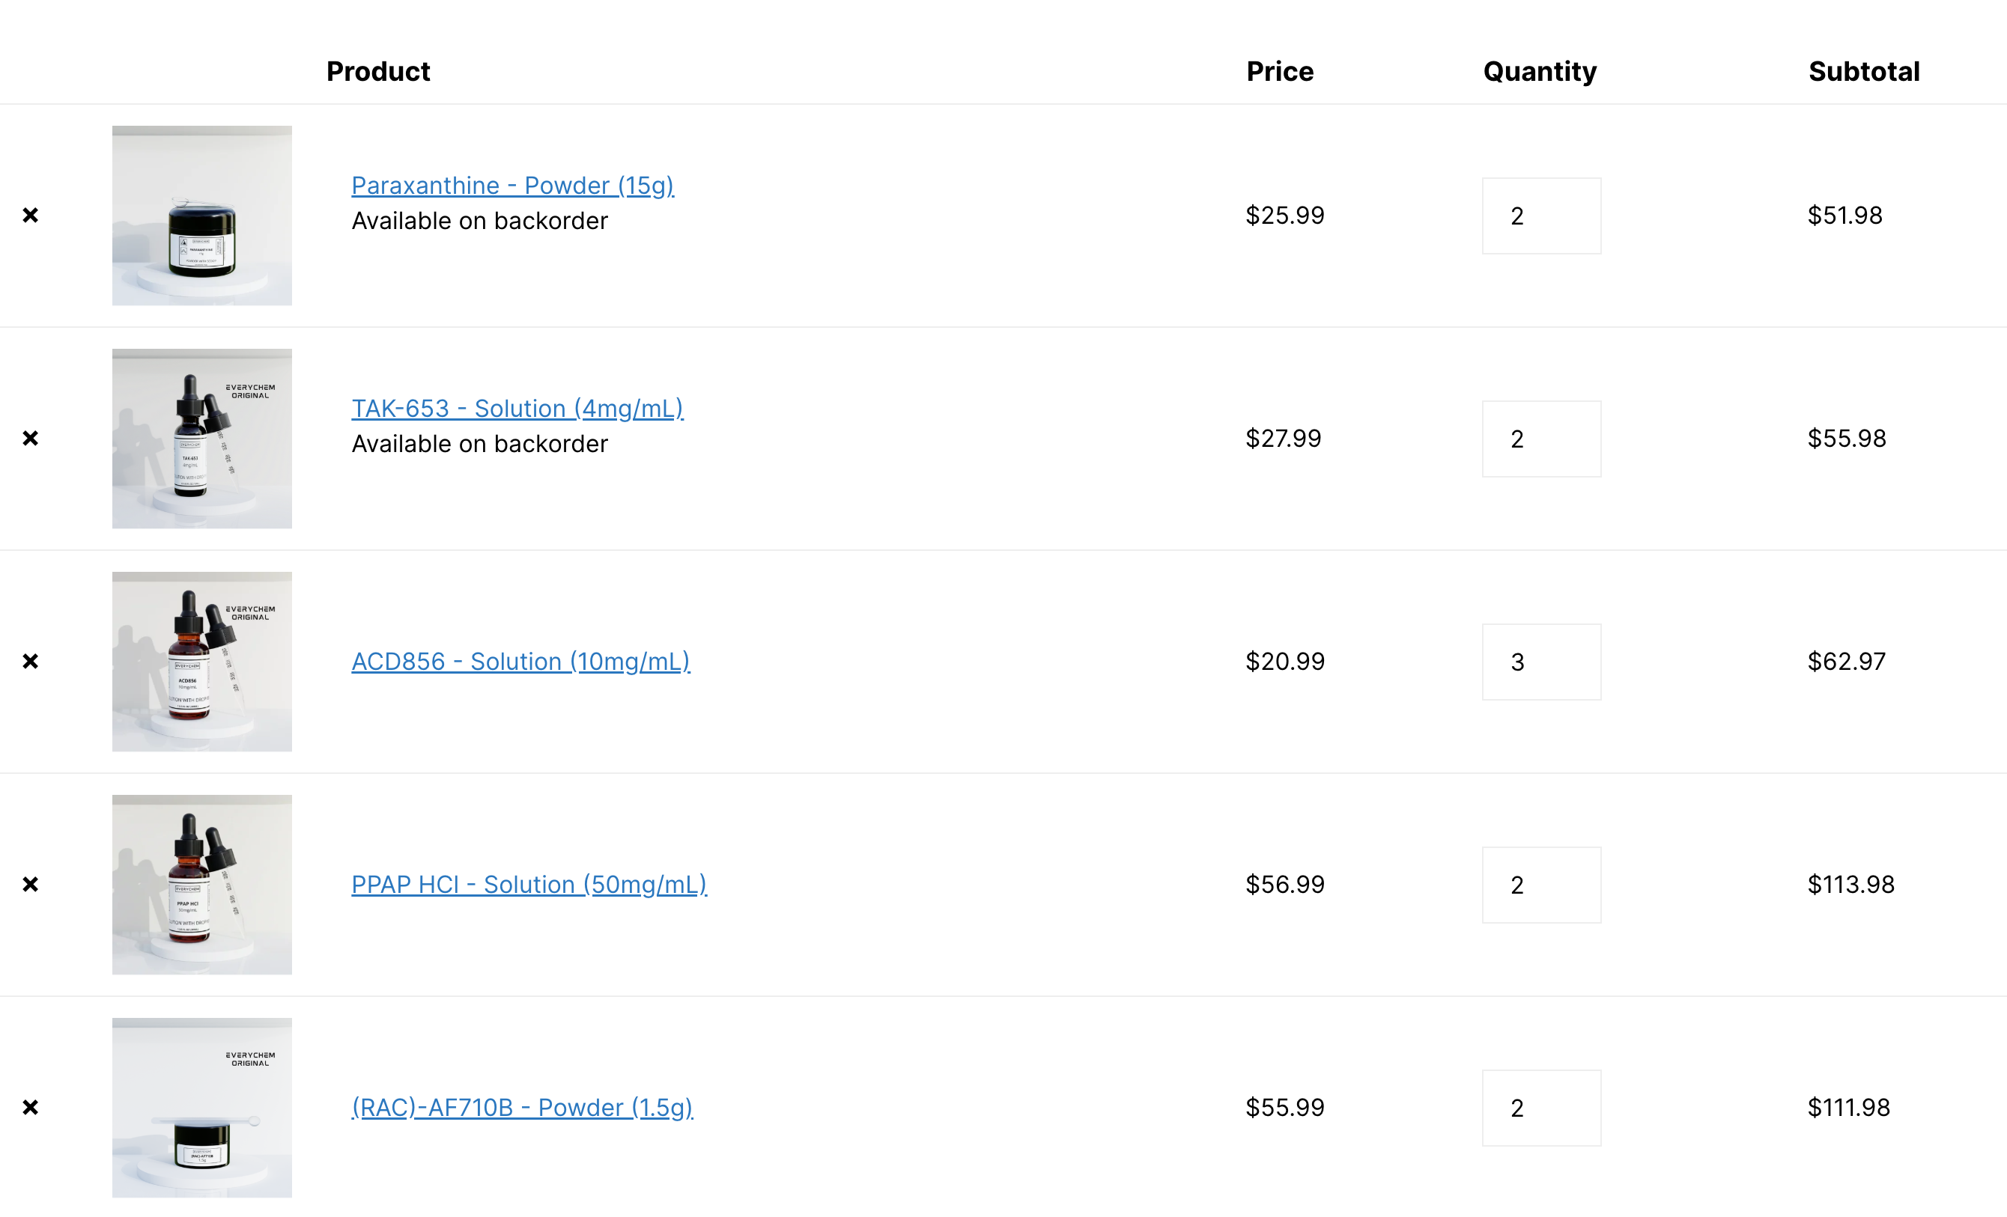Open the PPAP HCl - Solution (50mg/mL) link
This screenshot has height=1217, width=2007.
point(529,885)
